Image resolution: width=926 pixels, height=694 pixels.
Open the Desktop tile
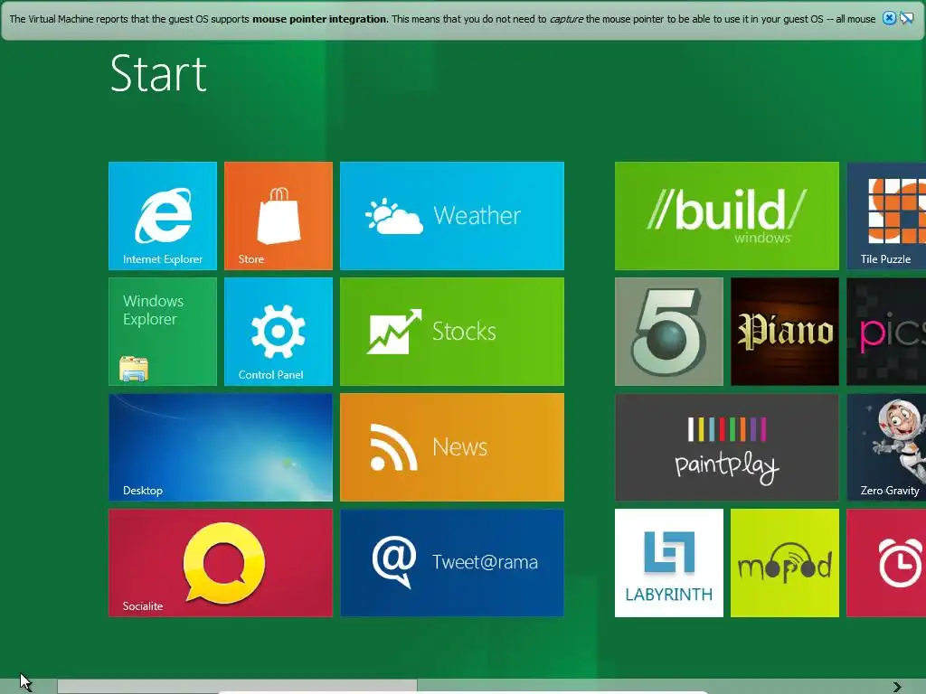point(221,447)
